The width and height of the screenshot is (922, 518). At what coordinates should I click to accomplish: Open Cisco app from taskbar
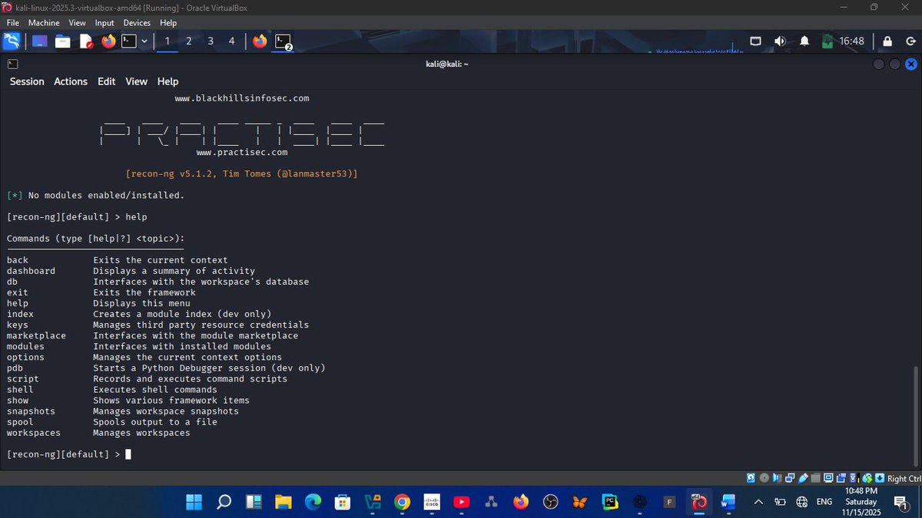tap(432, 502)
